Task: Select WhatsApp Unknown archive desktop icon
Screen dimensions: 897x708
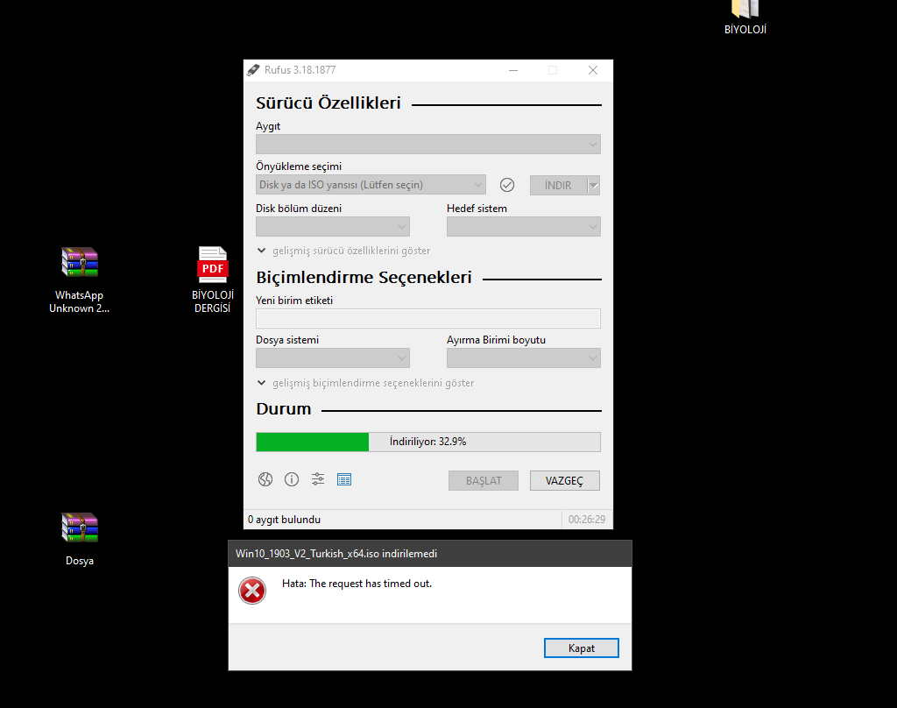Action: 80,280
